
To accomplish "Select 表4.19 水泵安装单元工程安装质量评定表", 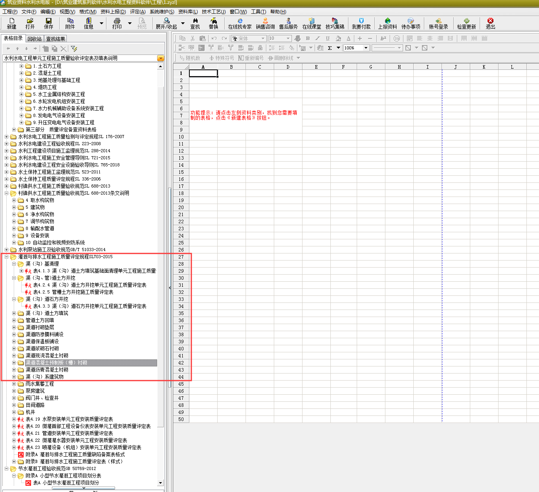I will [69, 419].
